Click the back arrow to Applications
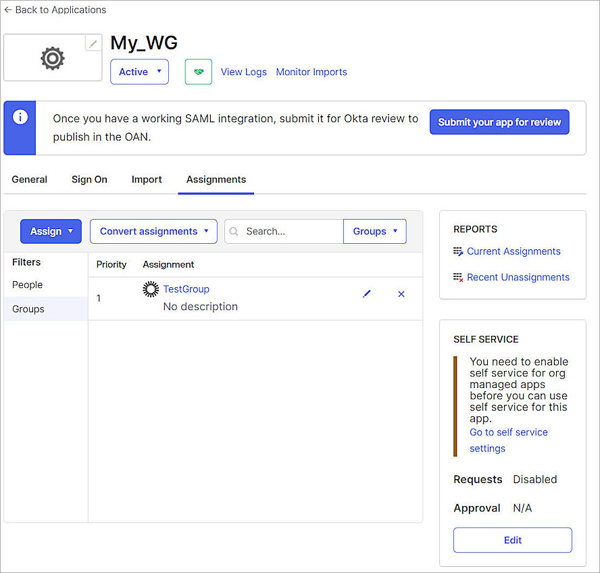This screenshot has height=573, width=600. [9, 9]
